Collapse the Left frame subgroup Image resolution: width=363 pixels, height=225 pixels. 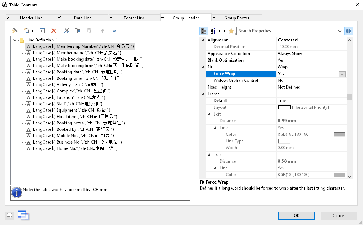(x=209, y=114)
